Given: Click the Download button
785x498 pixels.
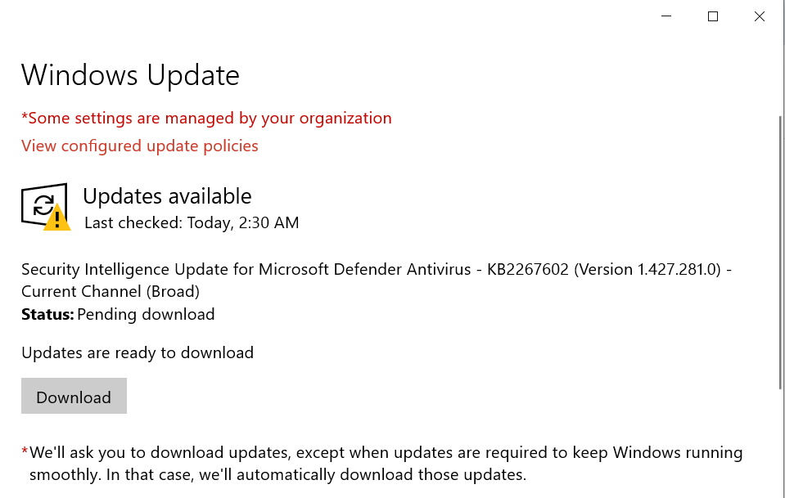Looking at the screenshot, I should tap(74, 397).
